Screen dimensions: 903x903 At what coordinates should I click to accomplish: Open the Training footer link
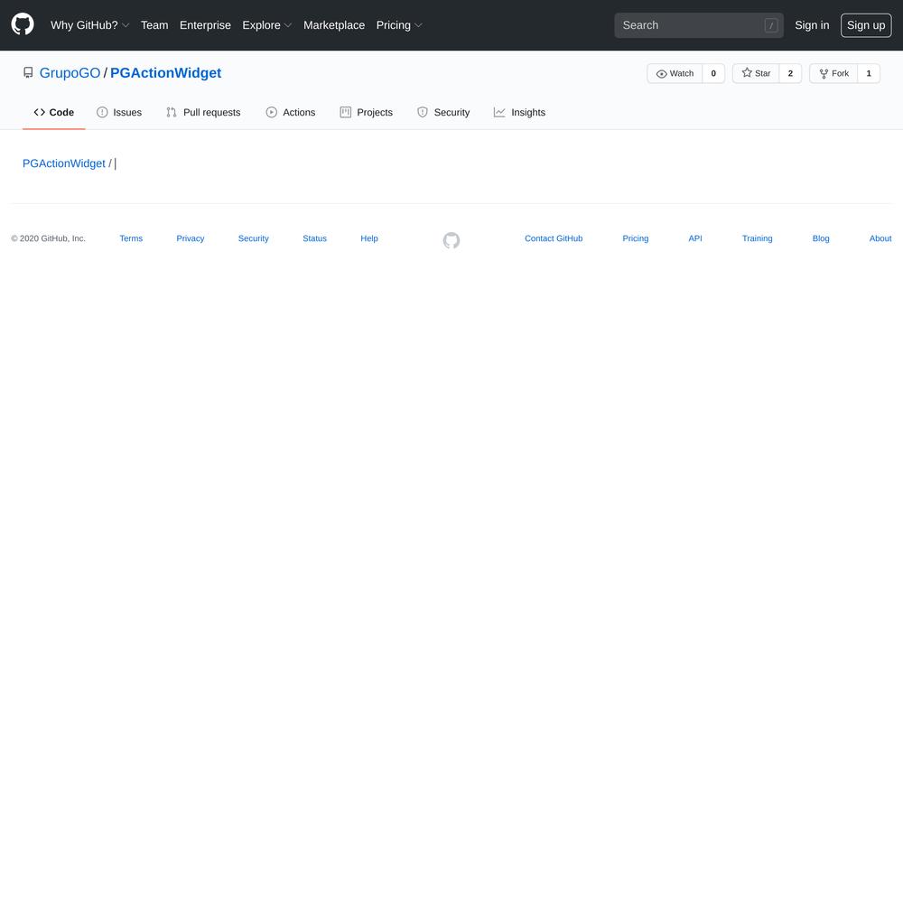pos(758,238)
